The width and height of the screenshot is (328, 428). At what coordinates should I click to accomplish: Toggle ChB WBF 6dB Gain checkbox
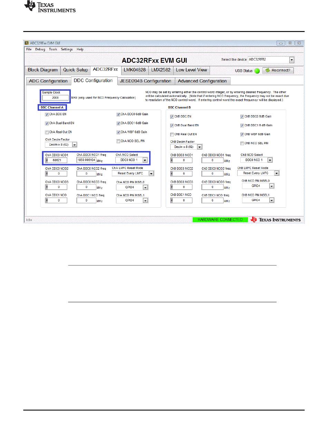coord(242,135)
